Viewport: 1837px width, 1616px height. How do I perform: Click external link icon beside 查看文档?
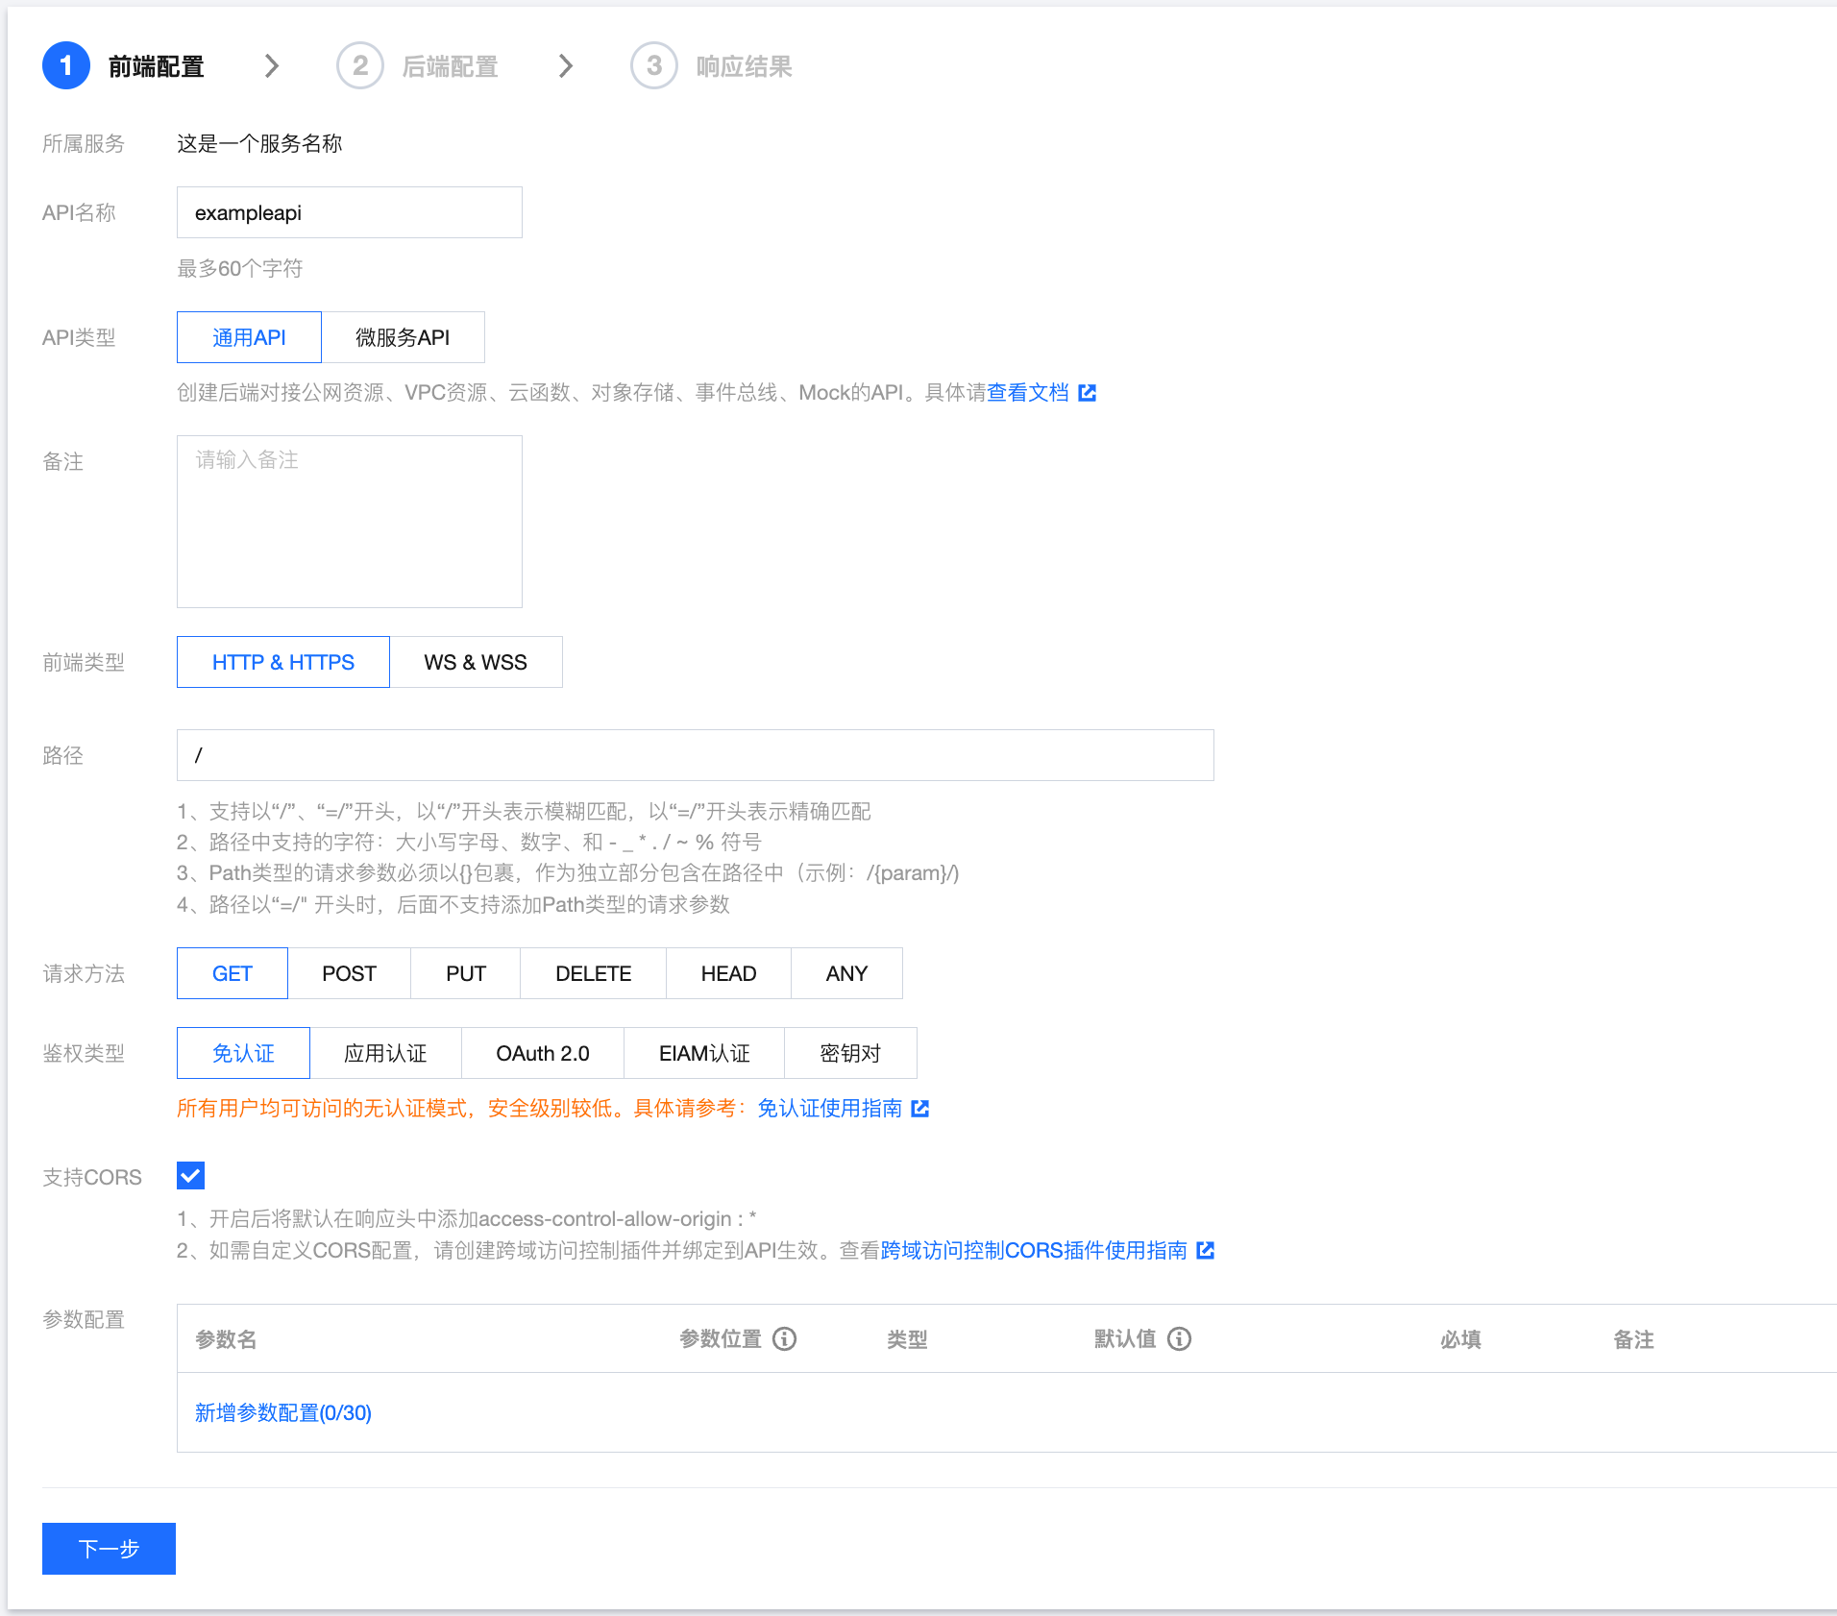1088,393
